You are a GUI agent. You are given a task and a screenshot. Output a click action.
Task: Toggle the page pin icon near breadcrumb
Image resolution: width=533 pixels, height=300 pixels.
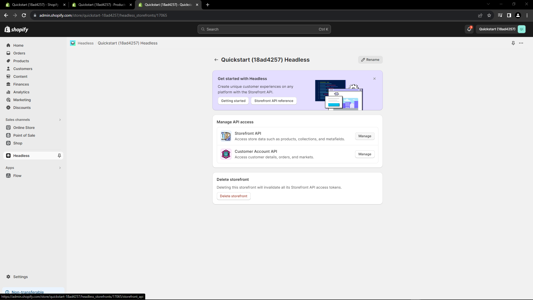click(x=513, y=43)
